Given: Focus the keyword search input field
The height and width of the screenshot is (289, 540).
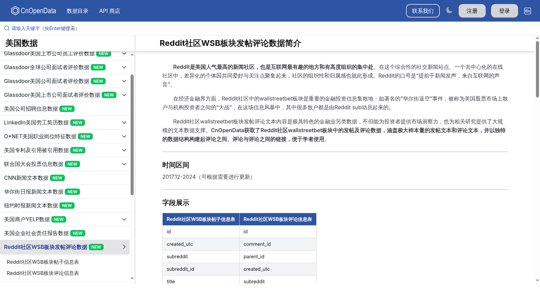Looking at the screenshot, I should coord(270,28).
